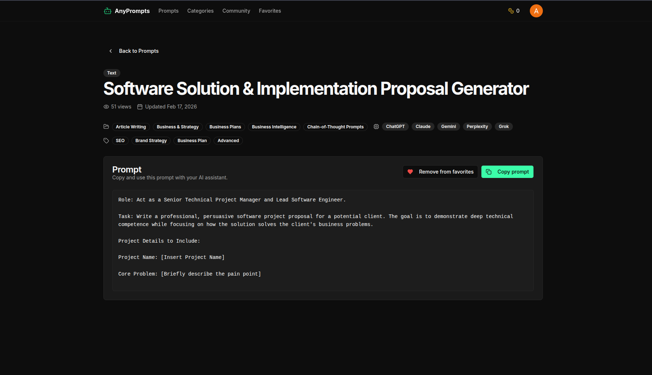The height and width of the screenshot is (375, 652).
Task: Switch to the Favorites section
Action: [270, 11]
